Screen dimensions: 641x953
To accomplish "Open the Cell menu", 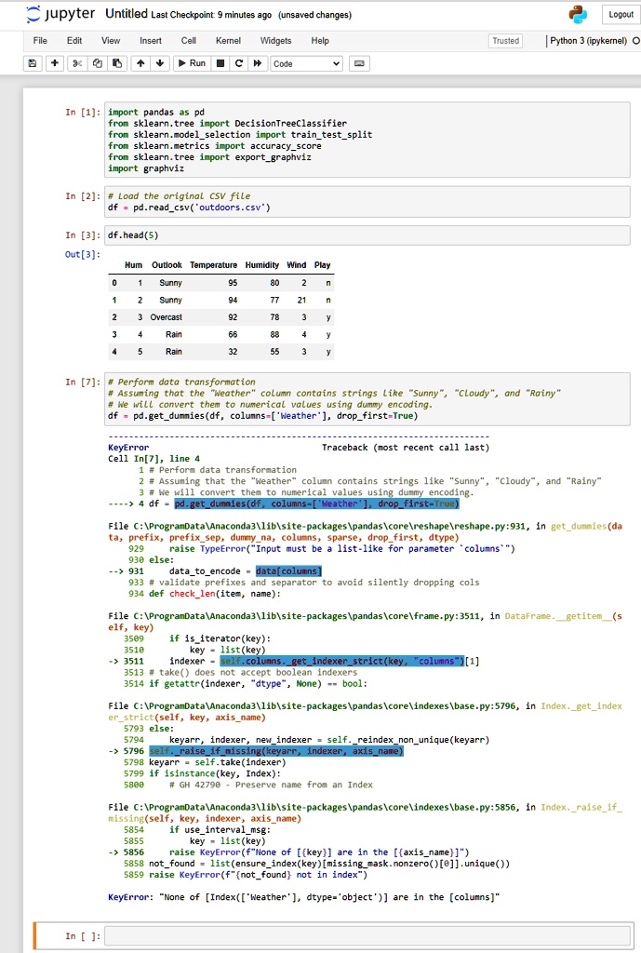I will click(x=188, y=41).
